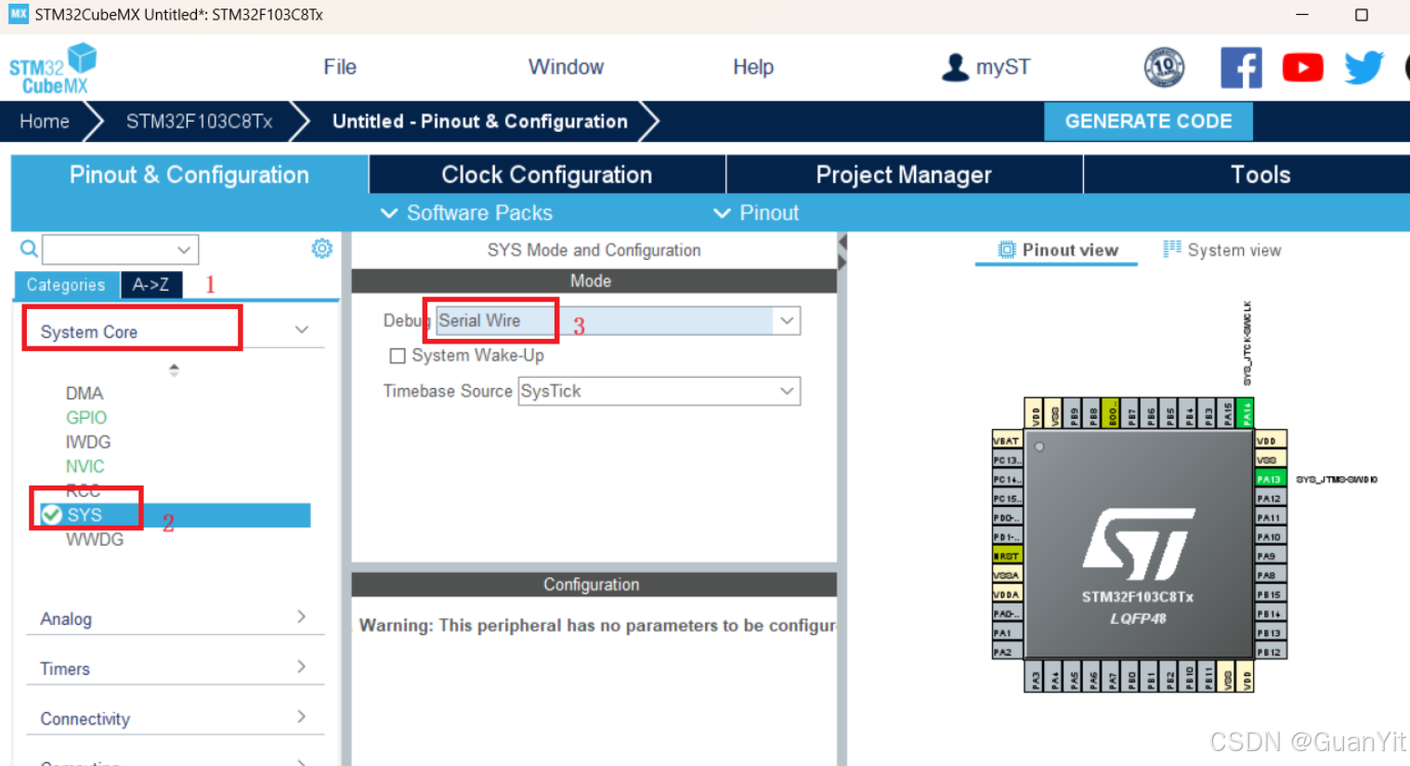Open the Facebook icon link
Viewport: 1410px width, 766px height.
1241,68
